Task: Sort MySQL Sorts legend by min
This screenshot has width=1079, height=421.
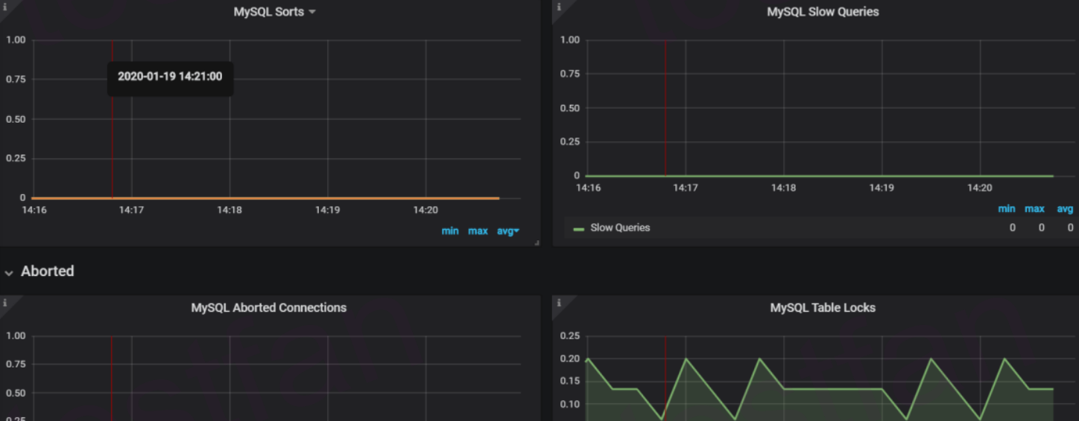Action: pyautogui.click(x=450, y=231)
